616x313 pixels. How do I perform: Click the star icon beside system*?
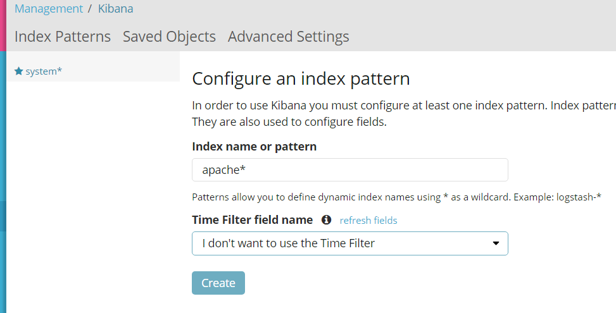pyautogui.click(x=18, y=71)
